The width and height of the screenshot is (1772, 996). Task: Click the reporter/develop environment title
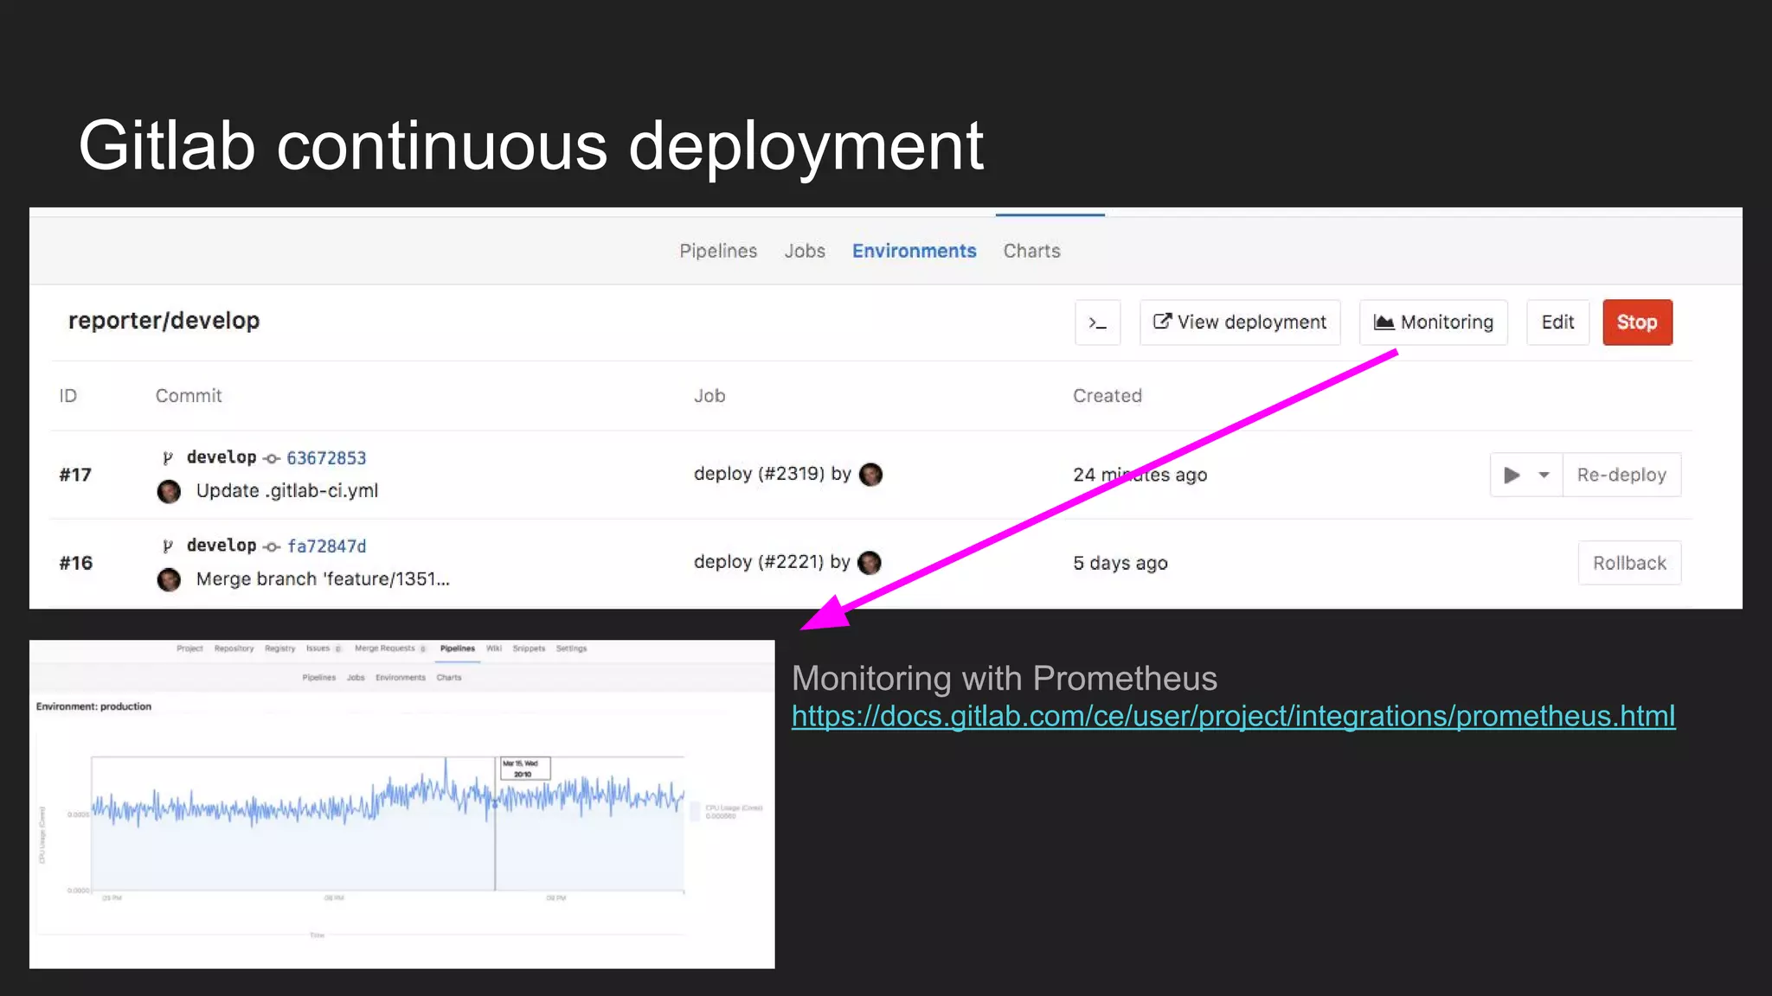pyautogui.click(x=164, y=321)
